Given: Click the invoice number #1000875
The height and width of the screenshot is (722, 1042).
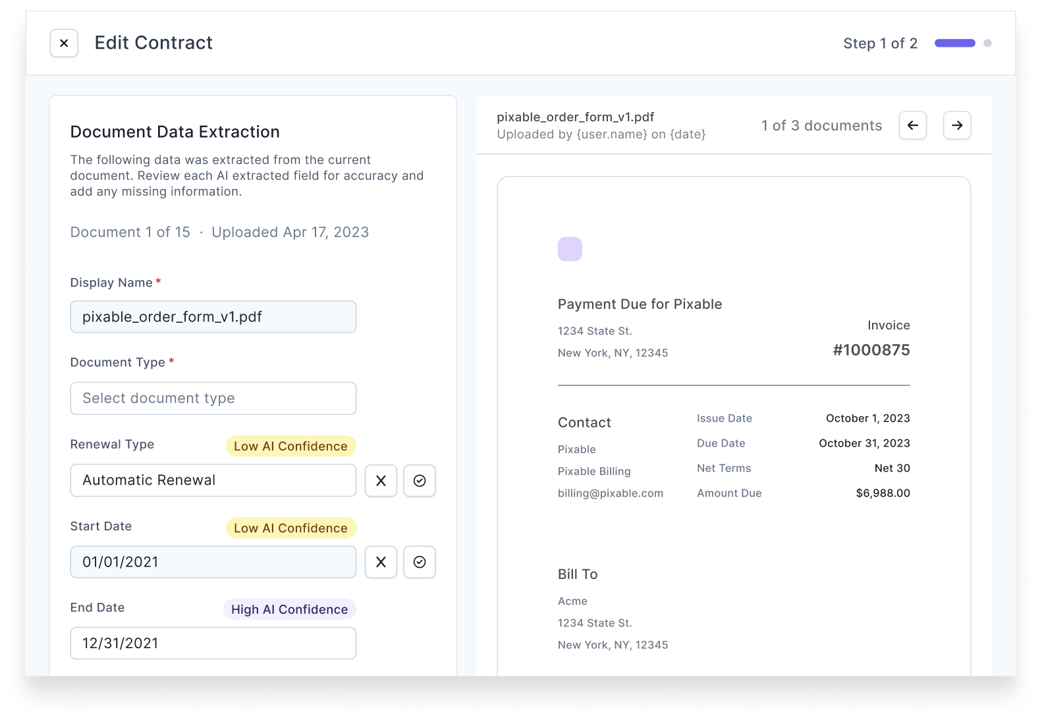Looking at the screenshot, I should 871,350.
